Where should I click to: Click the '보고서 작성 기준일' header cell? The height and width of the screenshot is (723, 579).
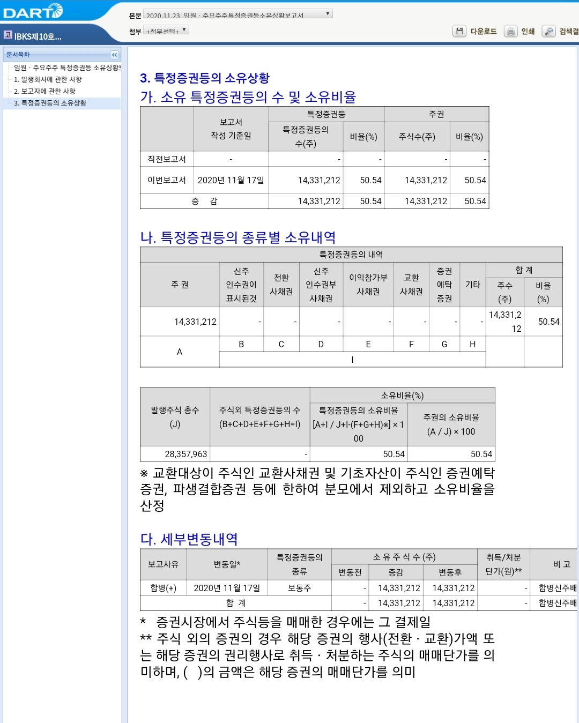tap(231, 129)
